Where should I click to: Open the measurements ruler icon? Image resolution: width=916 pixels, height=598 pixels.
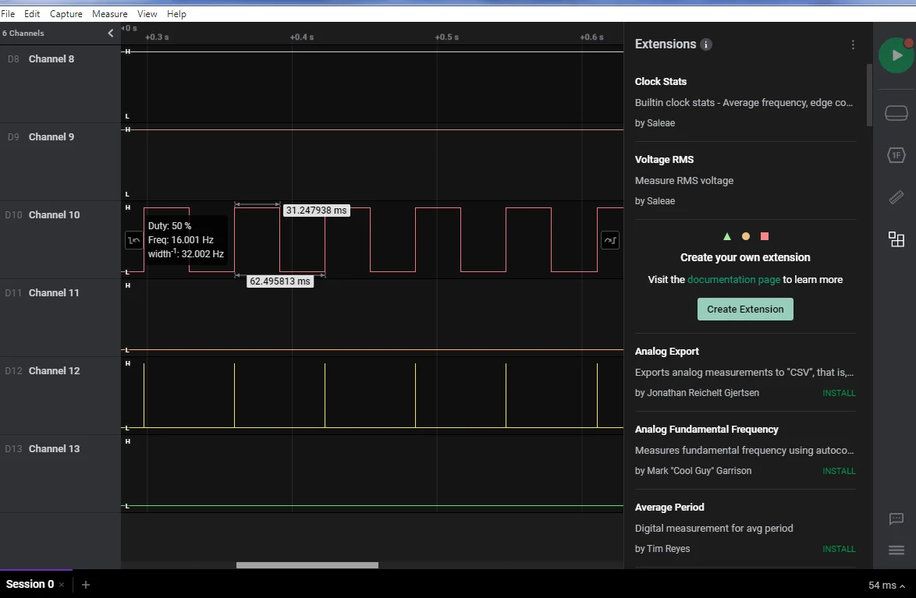(x=896, y=197)
